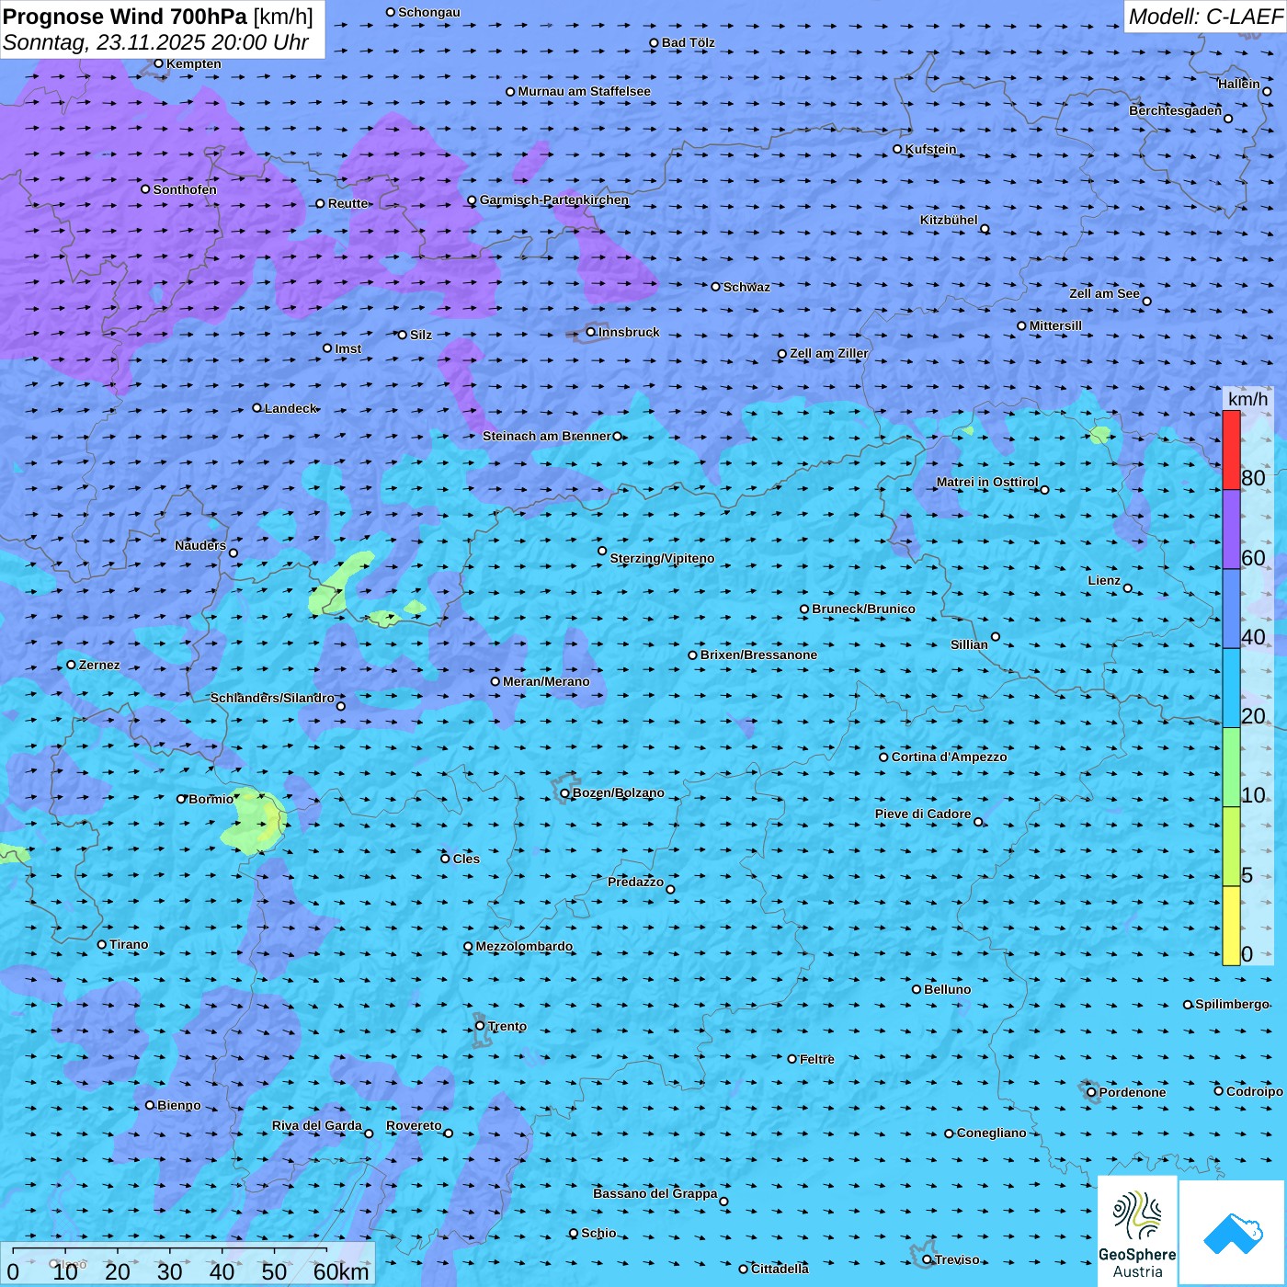Click the red 80+ km/h legend color
This screenshot has width=1287, height=1287.
coord(1231,450)
